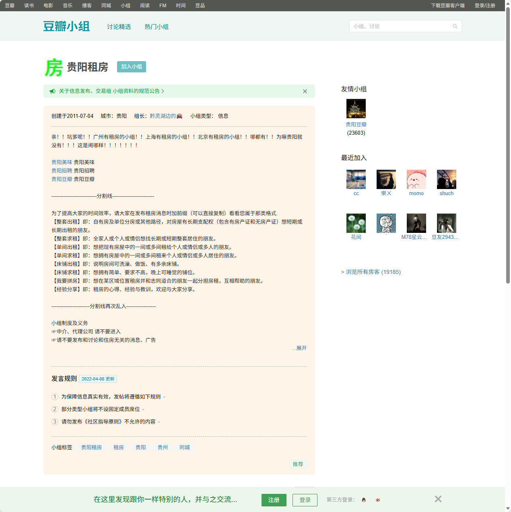Expand the full group description with 展开
Image resolution: width=511 pixels, height=512 pixels.
point(301,348)
